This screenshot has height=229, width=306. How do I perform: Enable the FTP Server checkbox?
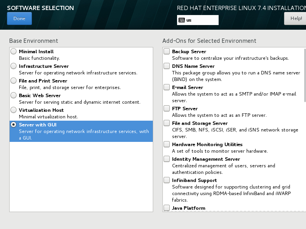(x=167, y=108)
